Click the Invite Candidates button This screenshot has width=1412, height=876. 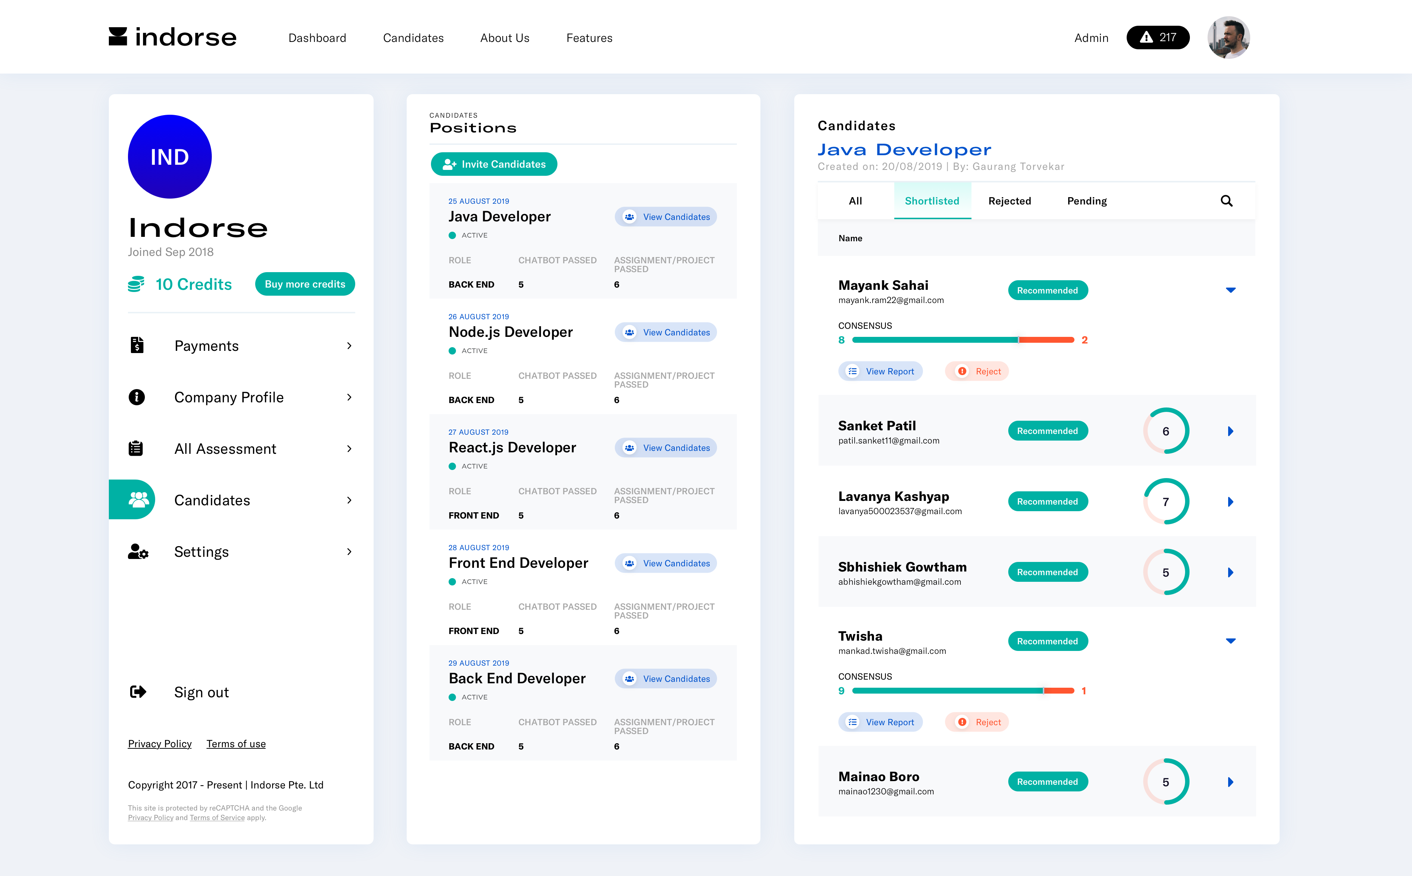click(494, 164)
